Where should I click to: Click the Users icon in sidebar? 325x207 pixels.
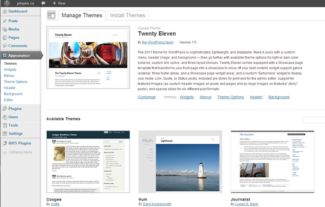click(5, 117)
